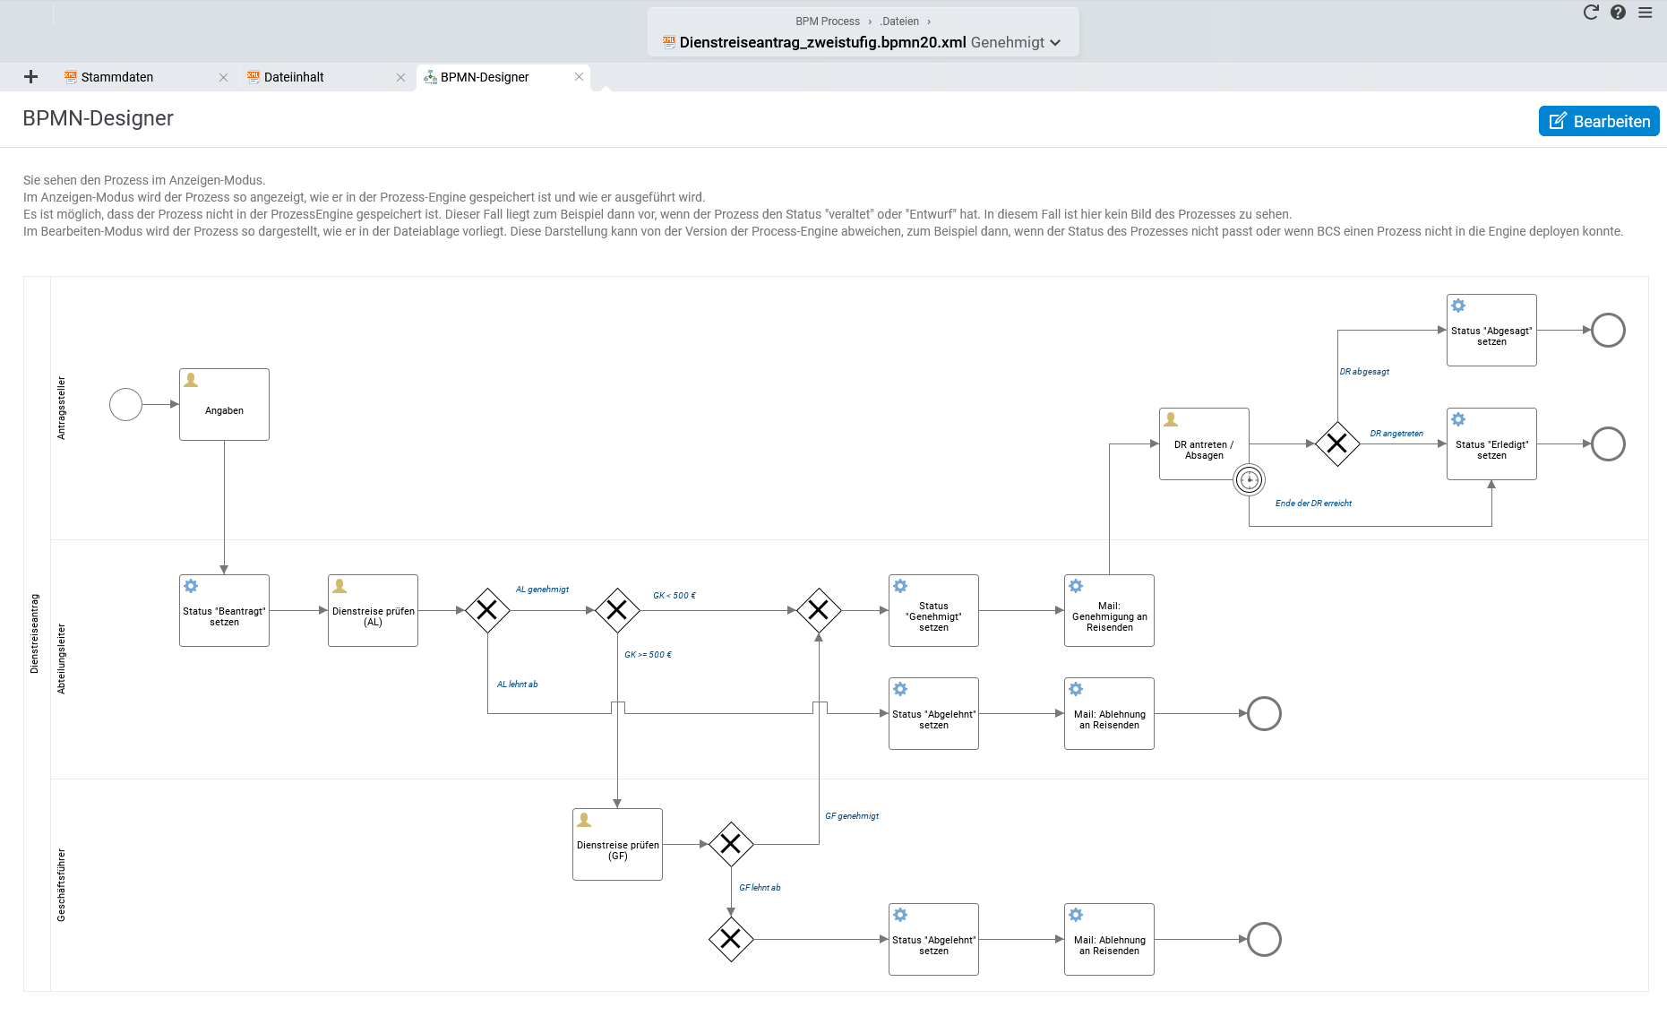Viewport: 1667px width, 1016px height.
Task: Click the start event circle before Angaben
Action: pos(126,405)
